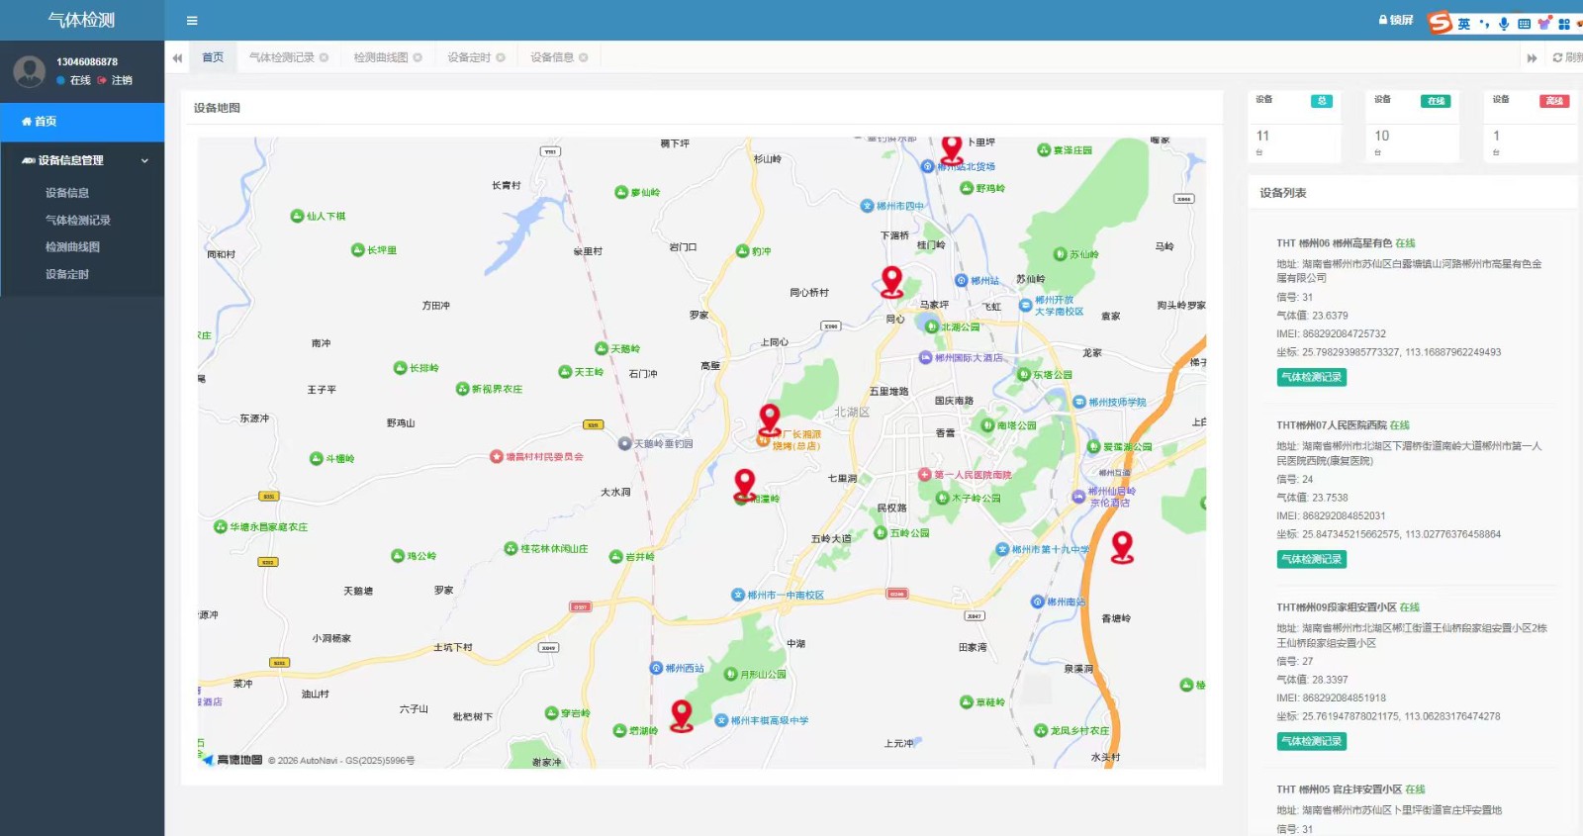This screenshot has width=1583, height=836.
Task: Click the user avatar picture
Action: 30,71
